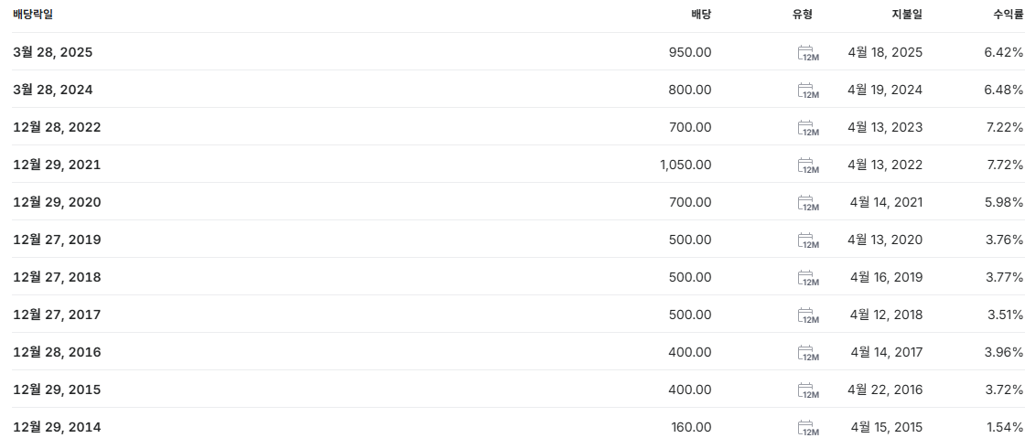Image resolution: width=1036 pixels, height=438 pixels.
Task: Click the 12M icon for 12월 29, 2020
Action: tap(808, 203)
